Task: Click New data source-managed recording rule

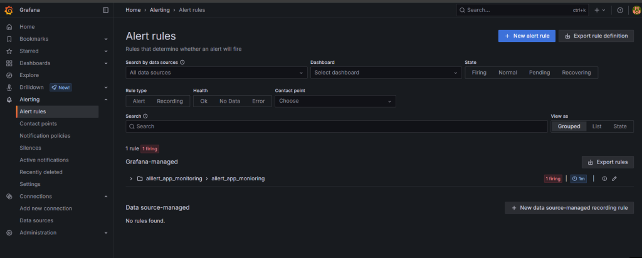Action: coord(569,208)
